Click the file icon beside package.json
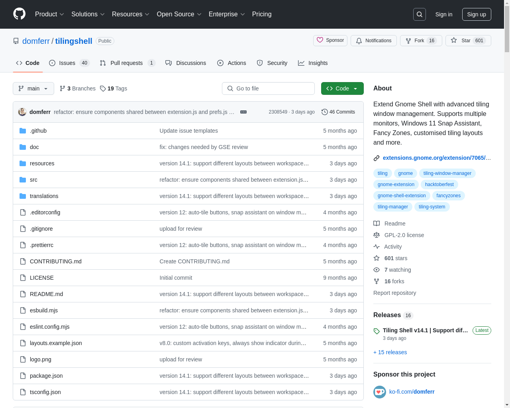This screenshot has width=510, height=408. [x=23, y=376]
